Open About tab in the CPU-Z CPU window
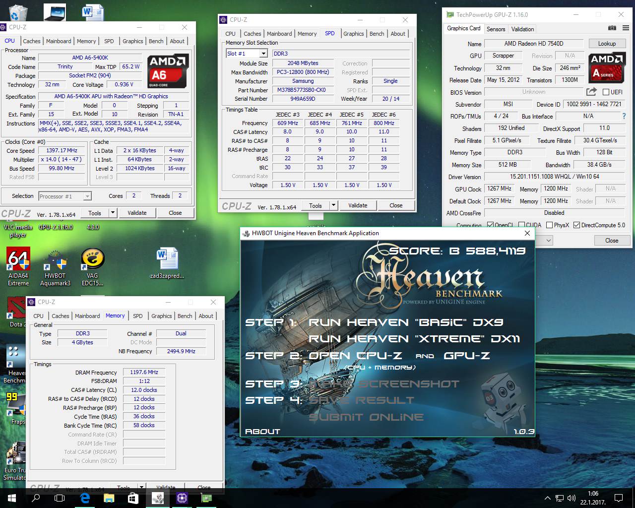Image resolution: width=635 pixels, height=508 pixels. tap(177, 41)
